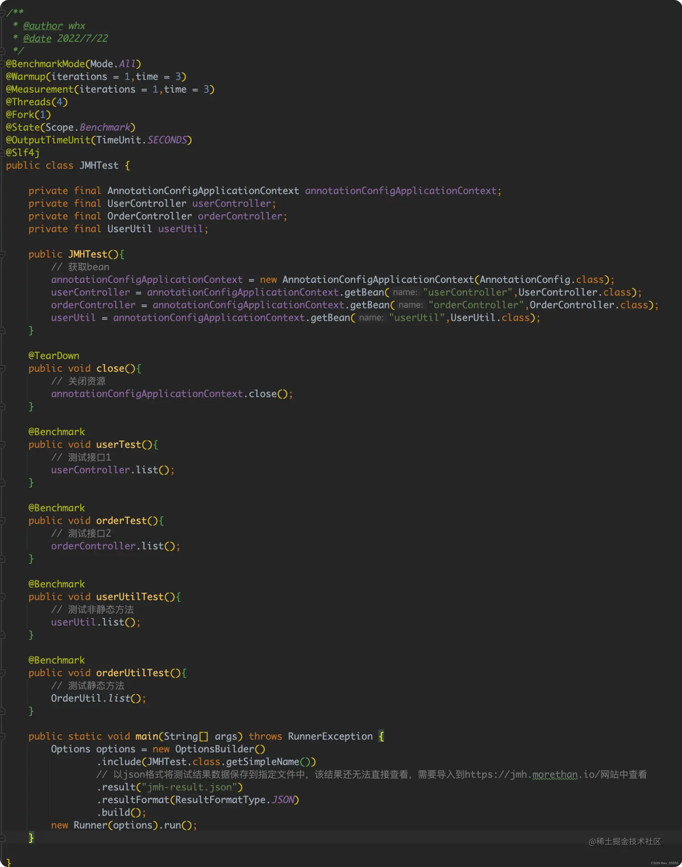
Task: Click the @Fork(1) annotation
Action: pyautogui.click(x=28, y=114)
